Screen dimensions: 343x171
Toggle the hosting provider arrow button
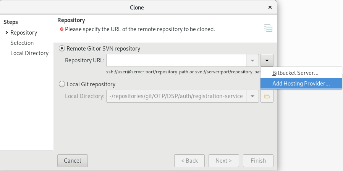[267, 60]
